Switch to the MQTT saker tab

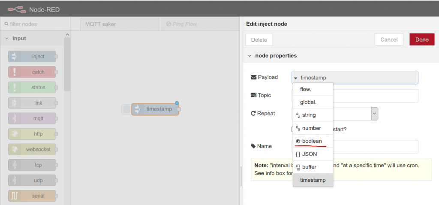tap(120, 24)
